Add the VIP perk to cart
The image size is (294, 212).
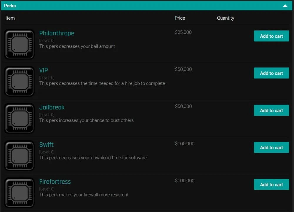tap(271, 73)
